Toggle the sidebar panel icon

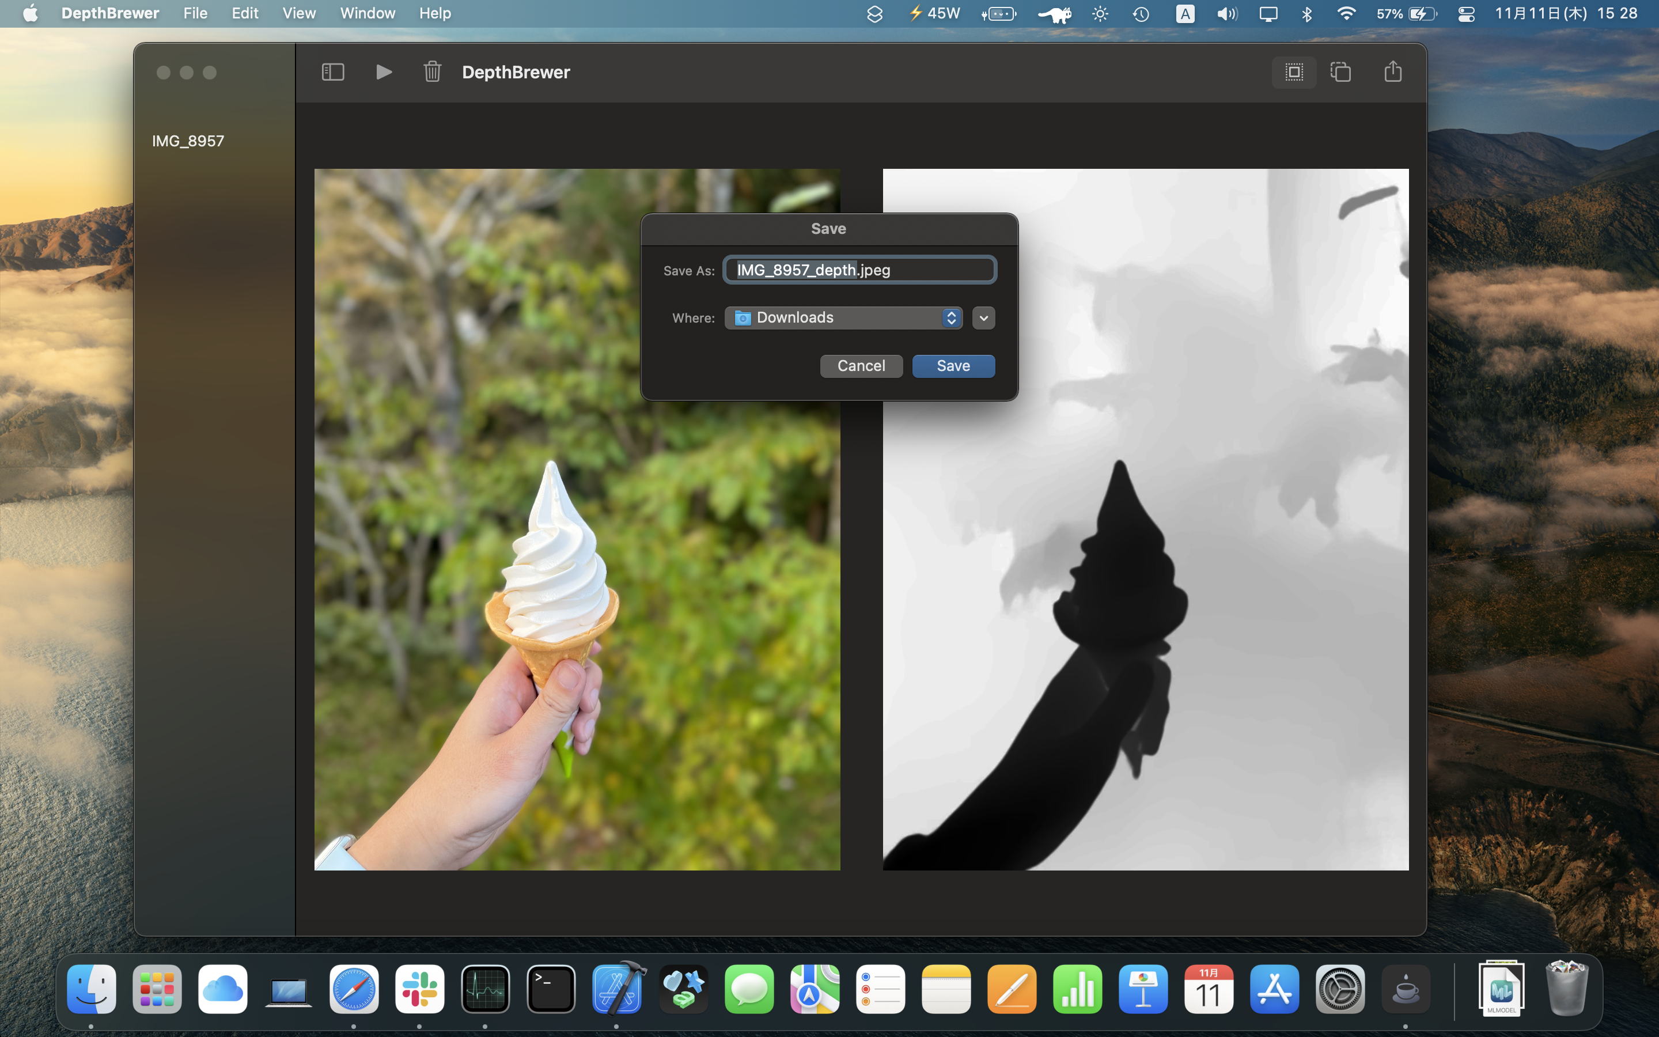(x=332, y=72)
